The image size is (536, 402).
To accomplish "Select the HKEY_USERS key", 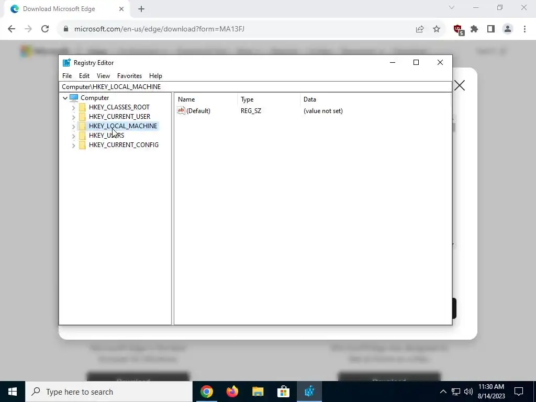I will point(106,136).
